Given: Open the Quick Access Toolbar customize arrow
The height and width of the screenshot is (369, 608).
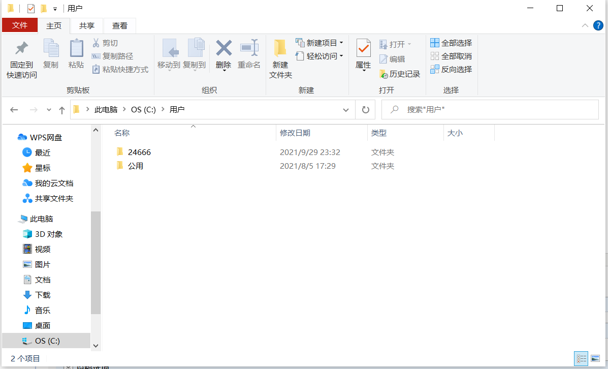Looking at the screenshot, I should [55, 9].
